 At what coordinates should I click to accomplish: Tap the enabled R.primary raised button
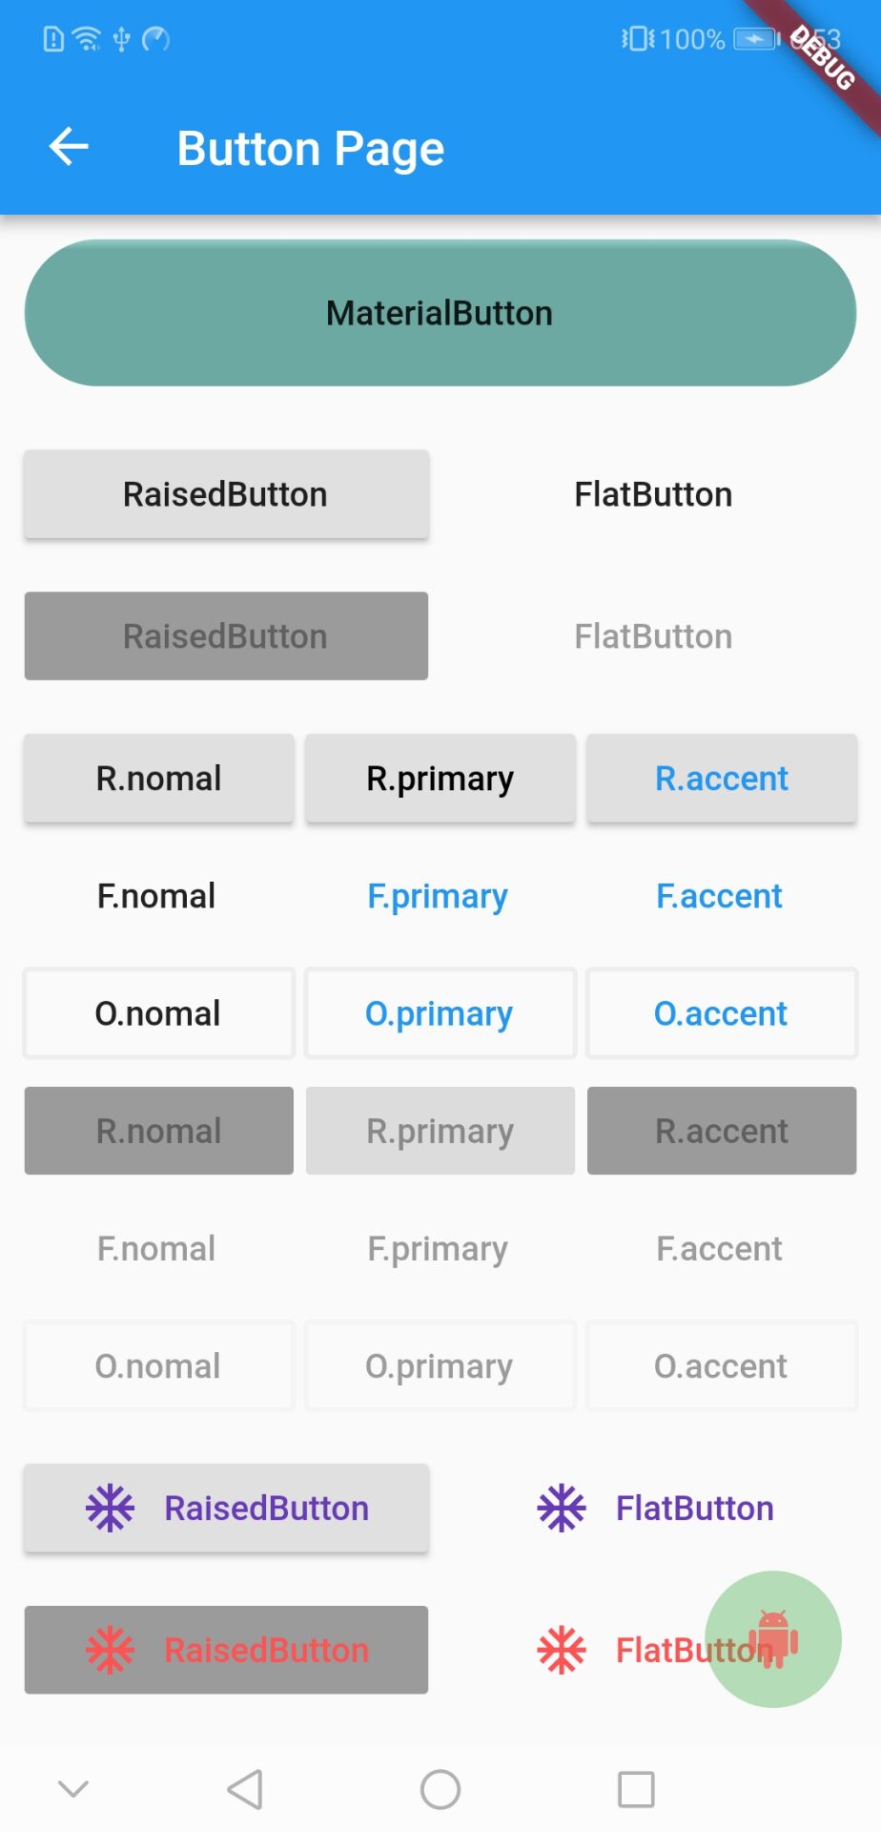(x=440, y=779)
